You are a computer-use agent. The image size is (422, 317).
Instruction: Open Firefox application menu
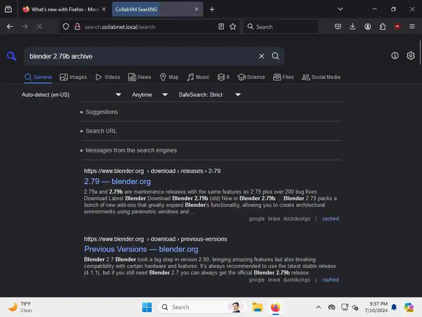click(x=412, y=26)
